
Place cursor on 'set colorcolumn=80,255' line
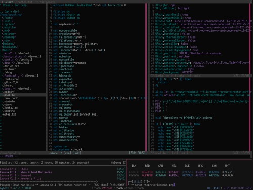coord(69,124)
